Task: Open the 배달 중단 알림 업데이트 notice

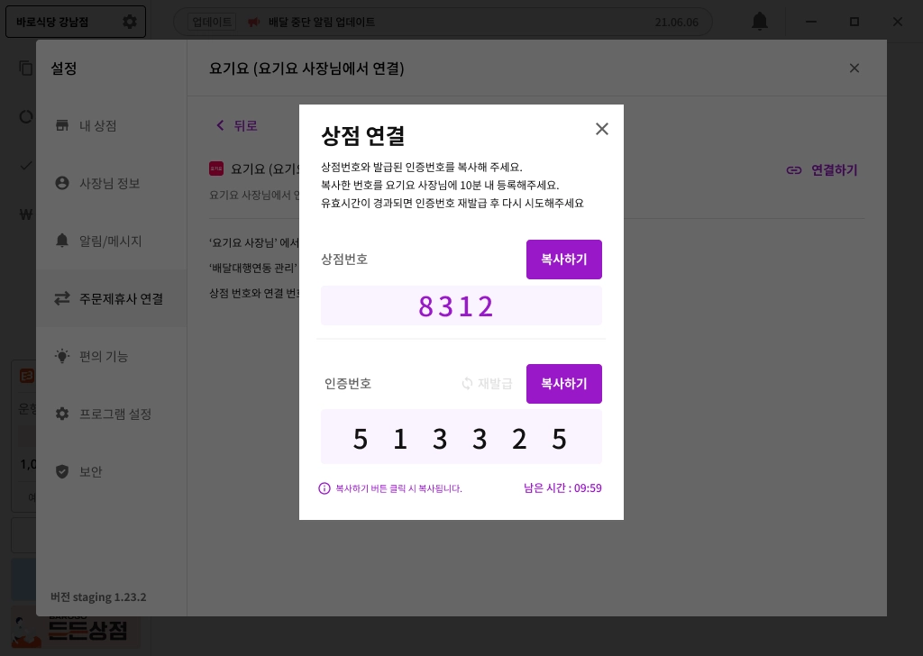Action: pyautogui.click(x=322, y=22)
